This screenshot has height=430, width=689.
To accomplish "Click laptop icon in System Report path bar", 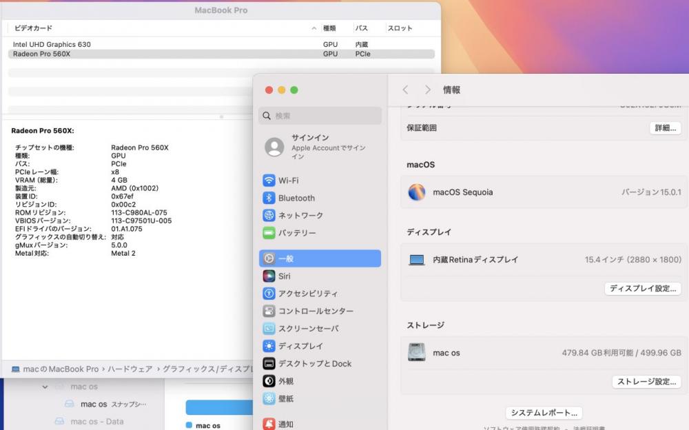I will point(15,369).
